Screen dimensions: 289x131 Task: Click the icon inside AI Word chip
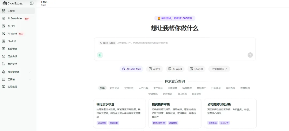click(170, 69)
